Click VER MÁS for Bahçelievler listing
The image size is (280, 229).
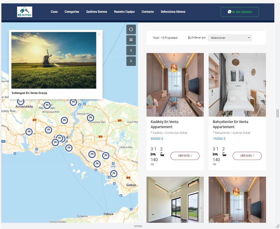point(247,156)
